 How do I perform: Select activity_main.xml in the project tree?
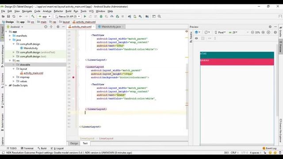tap(34, 73)
